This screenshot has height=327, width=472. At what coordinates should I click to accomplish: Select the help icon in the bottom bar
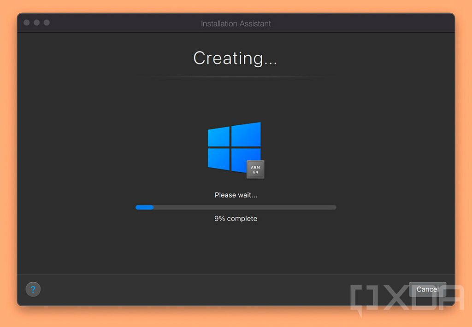click(33, 289)
